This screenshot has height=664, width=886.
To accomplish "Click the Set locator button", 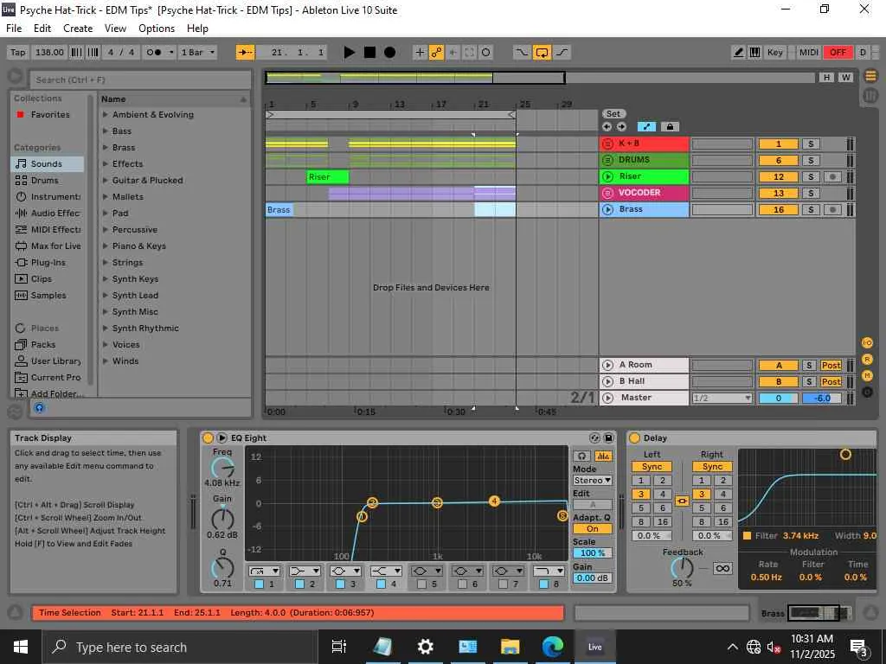I will [x=613, y=114].
